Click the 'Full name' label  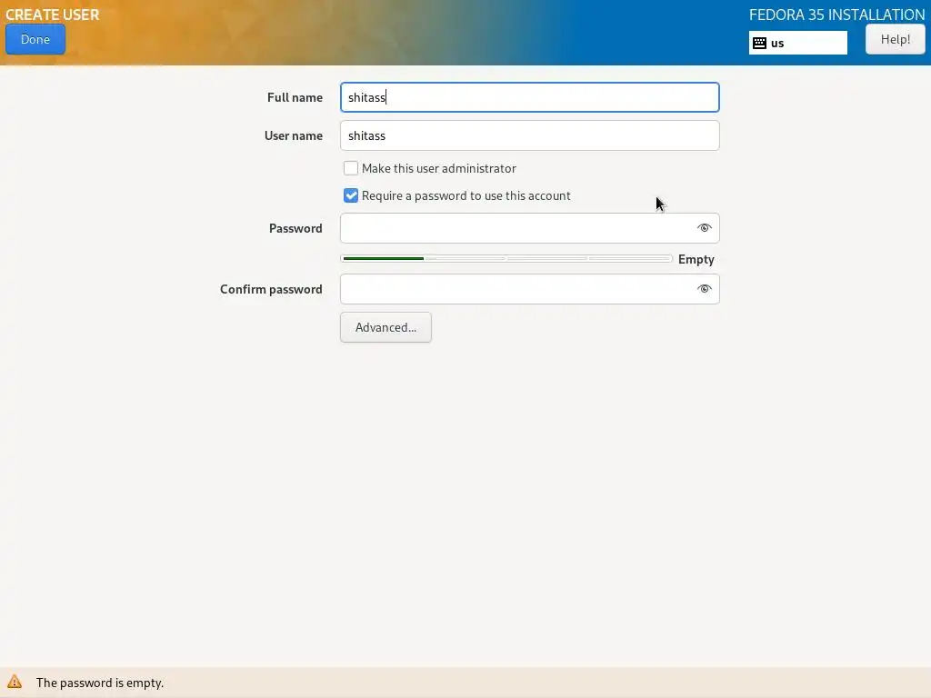(295, 97)
